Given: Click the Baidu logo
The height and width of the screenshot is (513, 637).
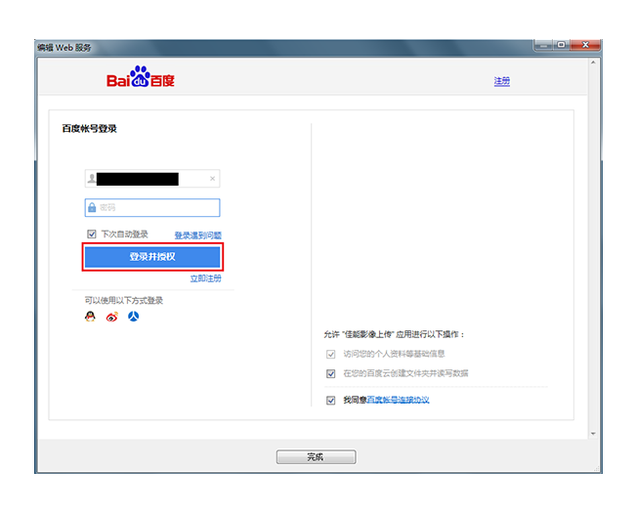Looking at the screenshot, I should point(140,77).
